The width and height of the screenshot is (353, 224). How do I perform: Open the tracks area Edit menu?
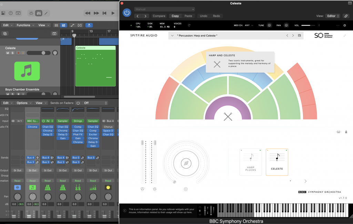pos(8,25)
